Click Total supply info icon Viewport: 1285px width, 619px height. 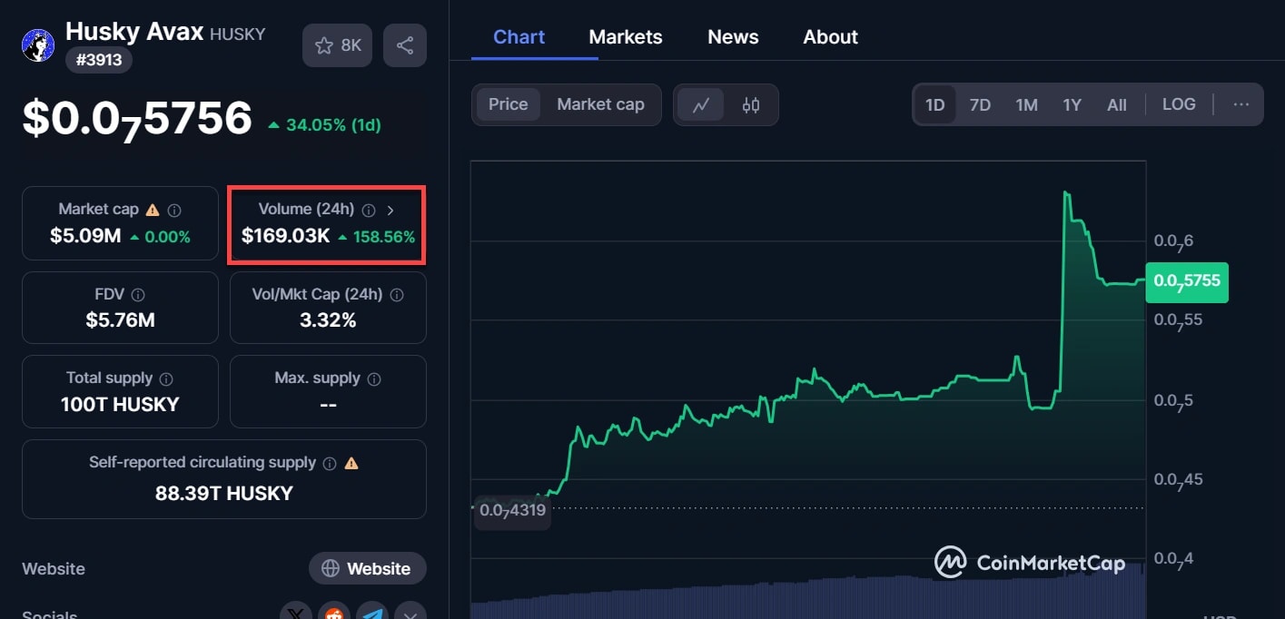click(166, 378)
